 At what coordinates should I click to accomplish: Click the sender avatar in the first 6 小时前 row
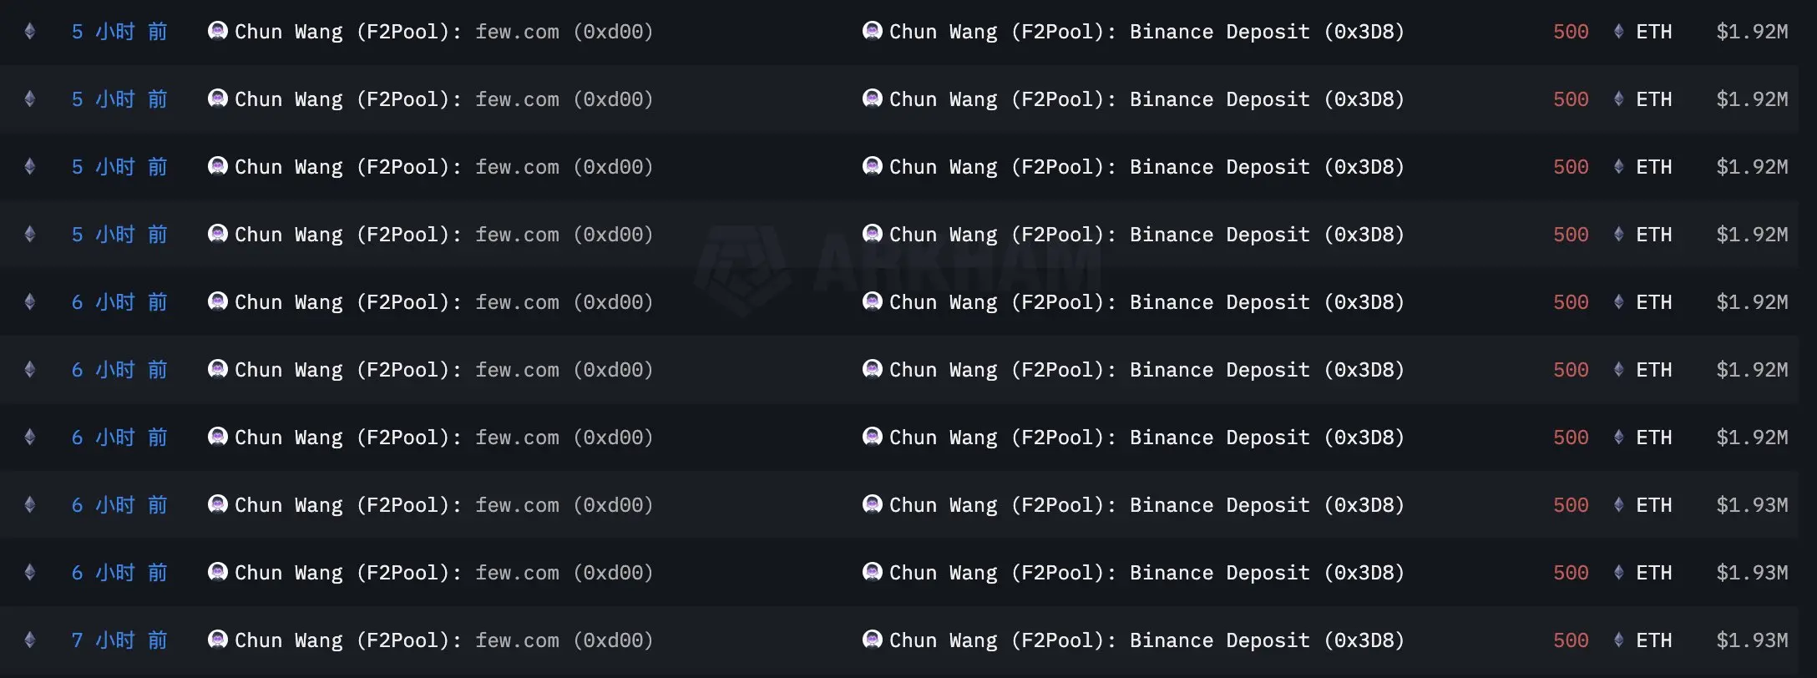(x=217, y=302)
